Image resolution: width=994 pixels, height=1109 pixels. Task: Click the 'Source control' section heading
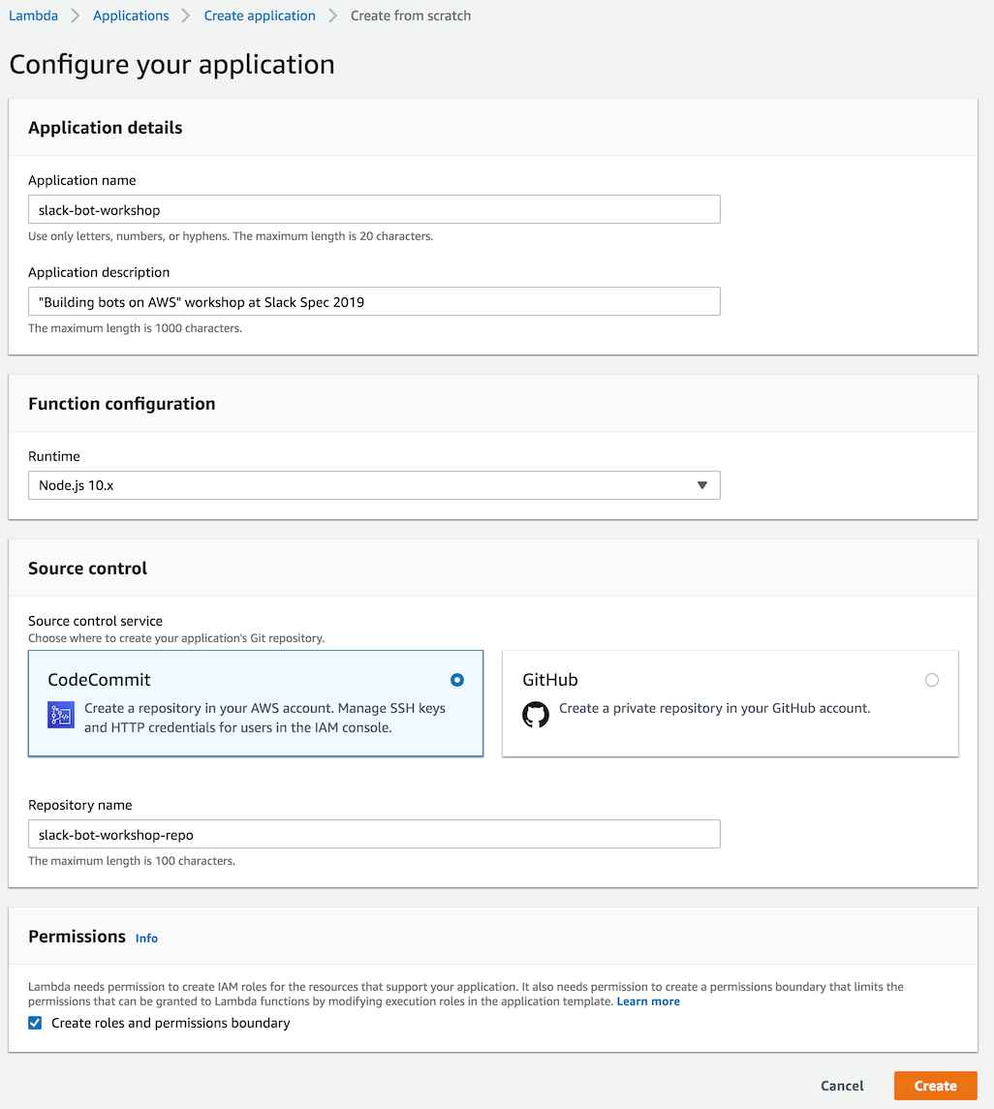(88, 568)
